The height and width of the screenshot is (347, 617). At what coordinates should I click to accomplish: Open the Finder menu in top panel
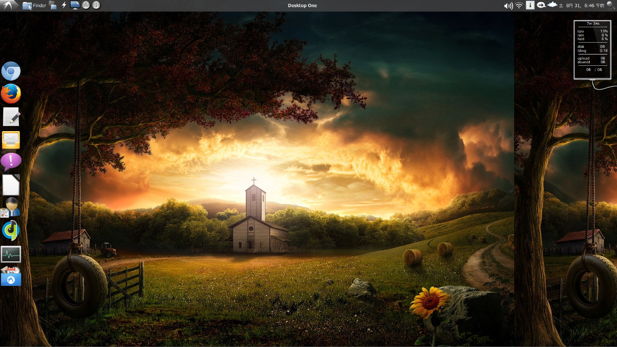pos(34,5)
